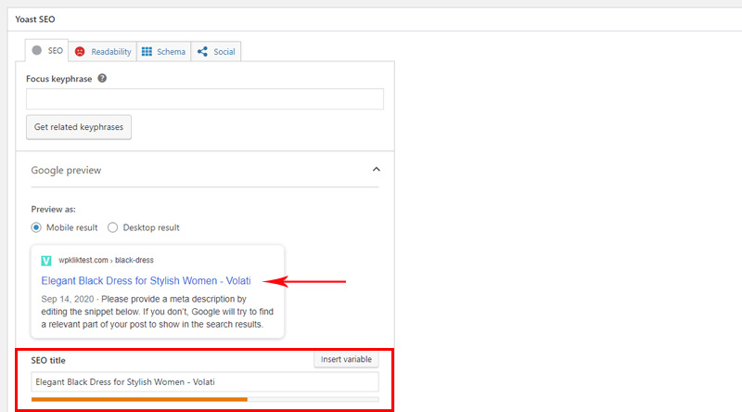Click the Focus keyphrase label
This screenshot has height=412, width=742.
click(59, 79)
